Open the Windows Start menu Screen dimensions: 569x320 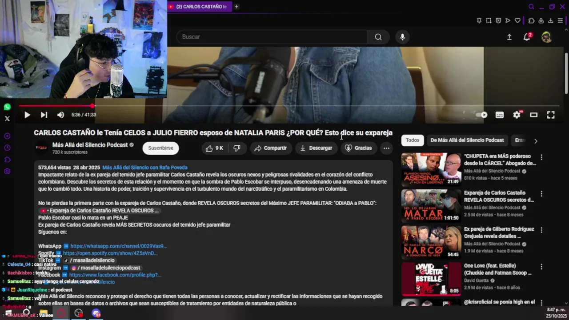pyautogui.click(x=8, y=313)
